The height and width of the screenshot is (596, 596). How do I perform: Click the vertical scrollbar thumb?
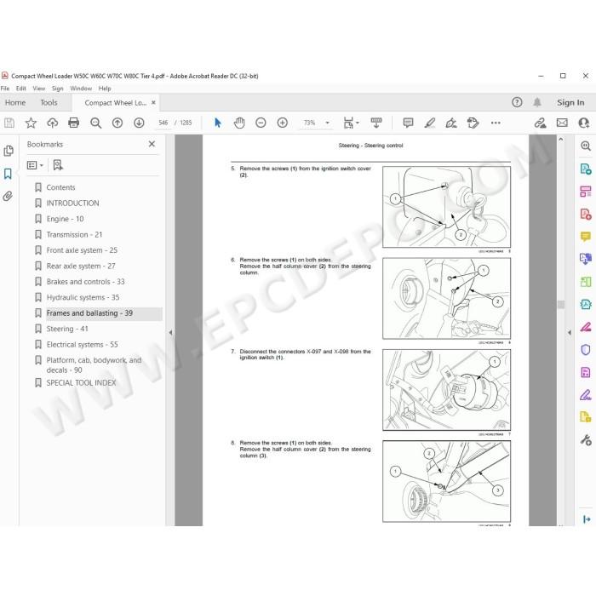point(561,305)
